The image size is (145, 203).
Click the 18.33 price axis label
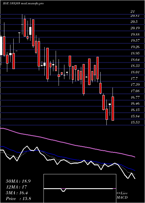pos(135,66)
